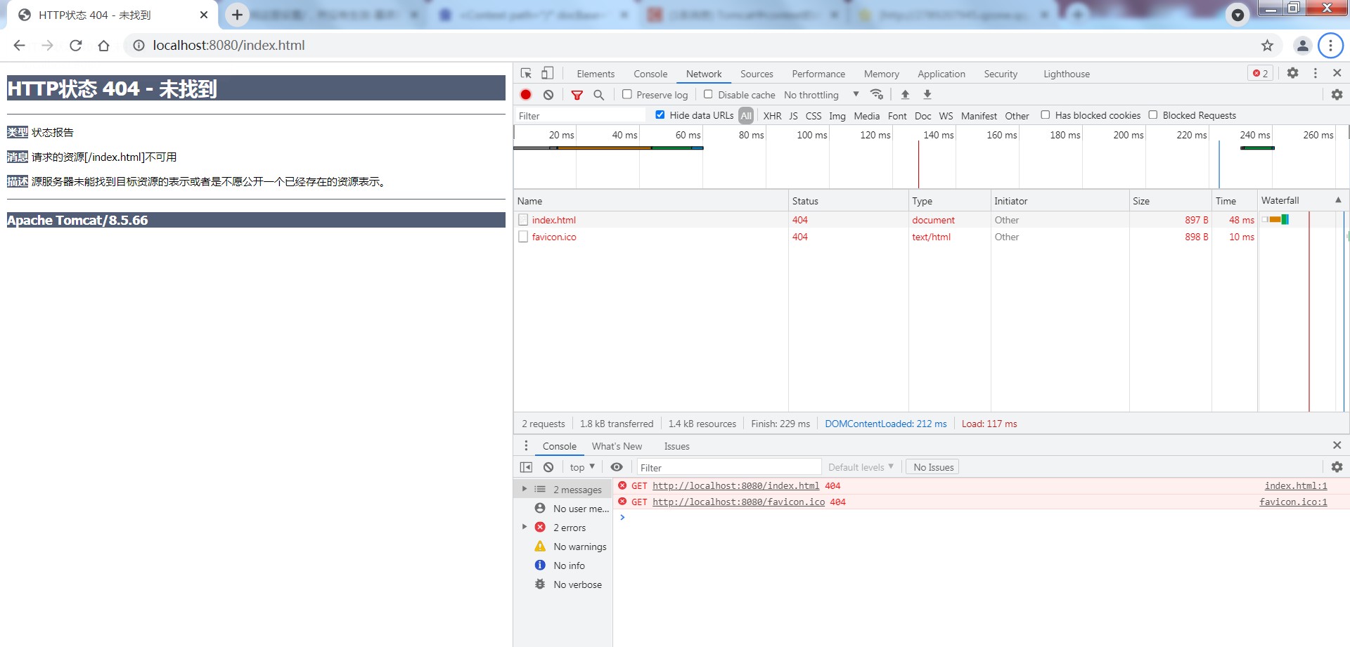The image size is (1350, 647).
Task: Open console drawer three-dot menu
Action: click(x=526, y=445)
